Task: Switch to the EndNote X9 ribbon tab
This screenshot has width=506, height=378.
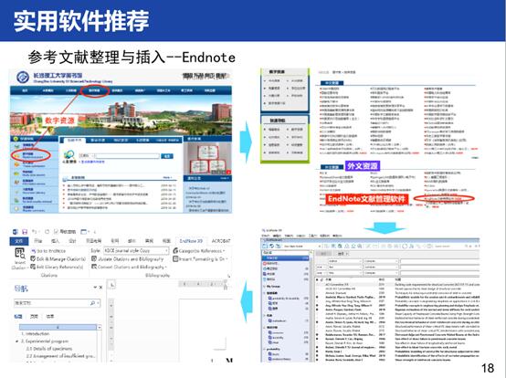Action: click(x=191, y=241)
